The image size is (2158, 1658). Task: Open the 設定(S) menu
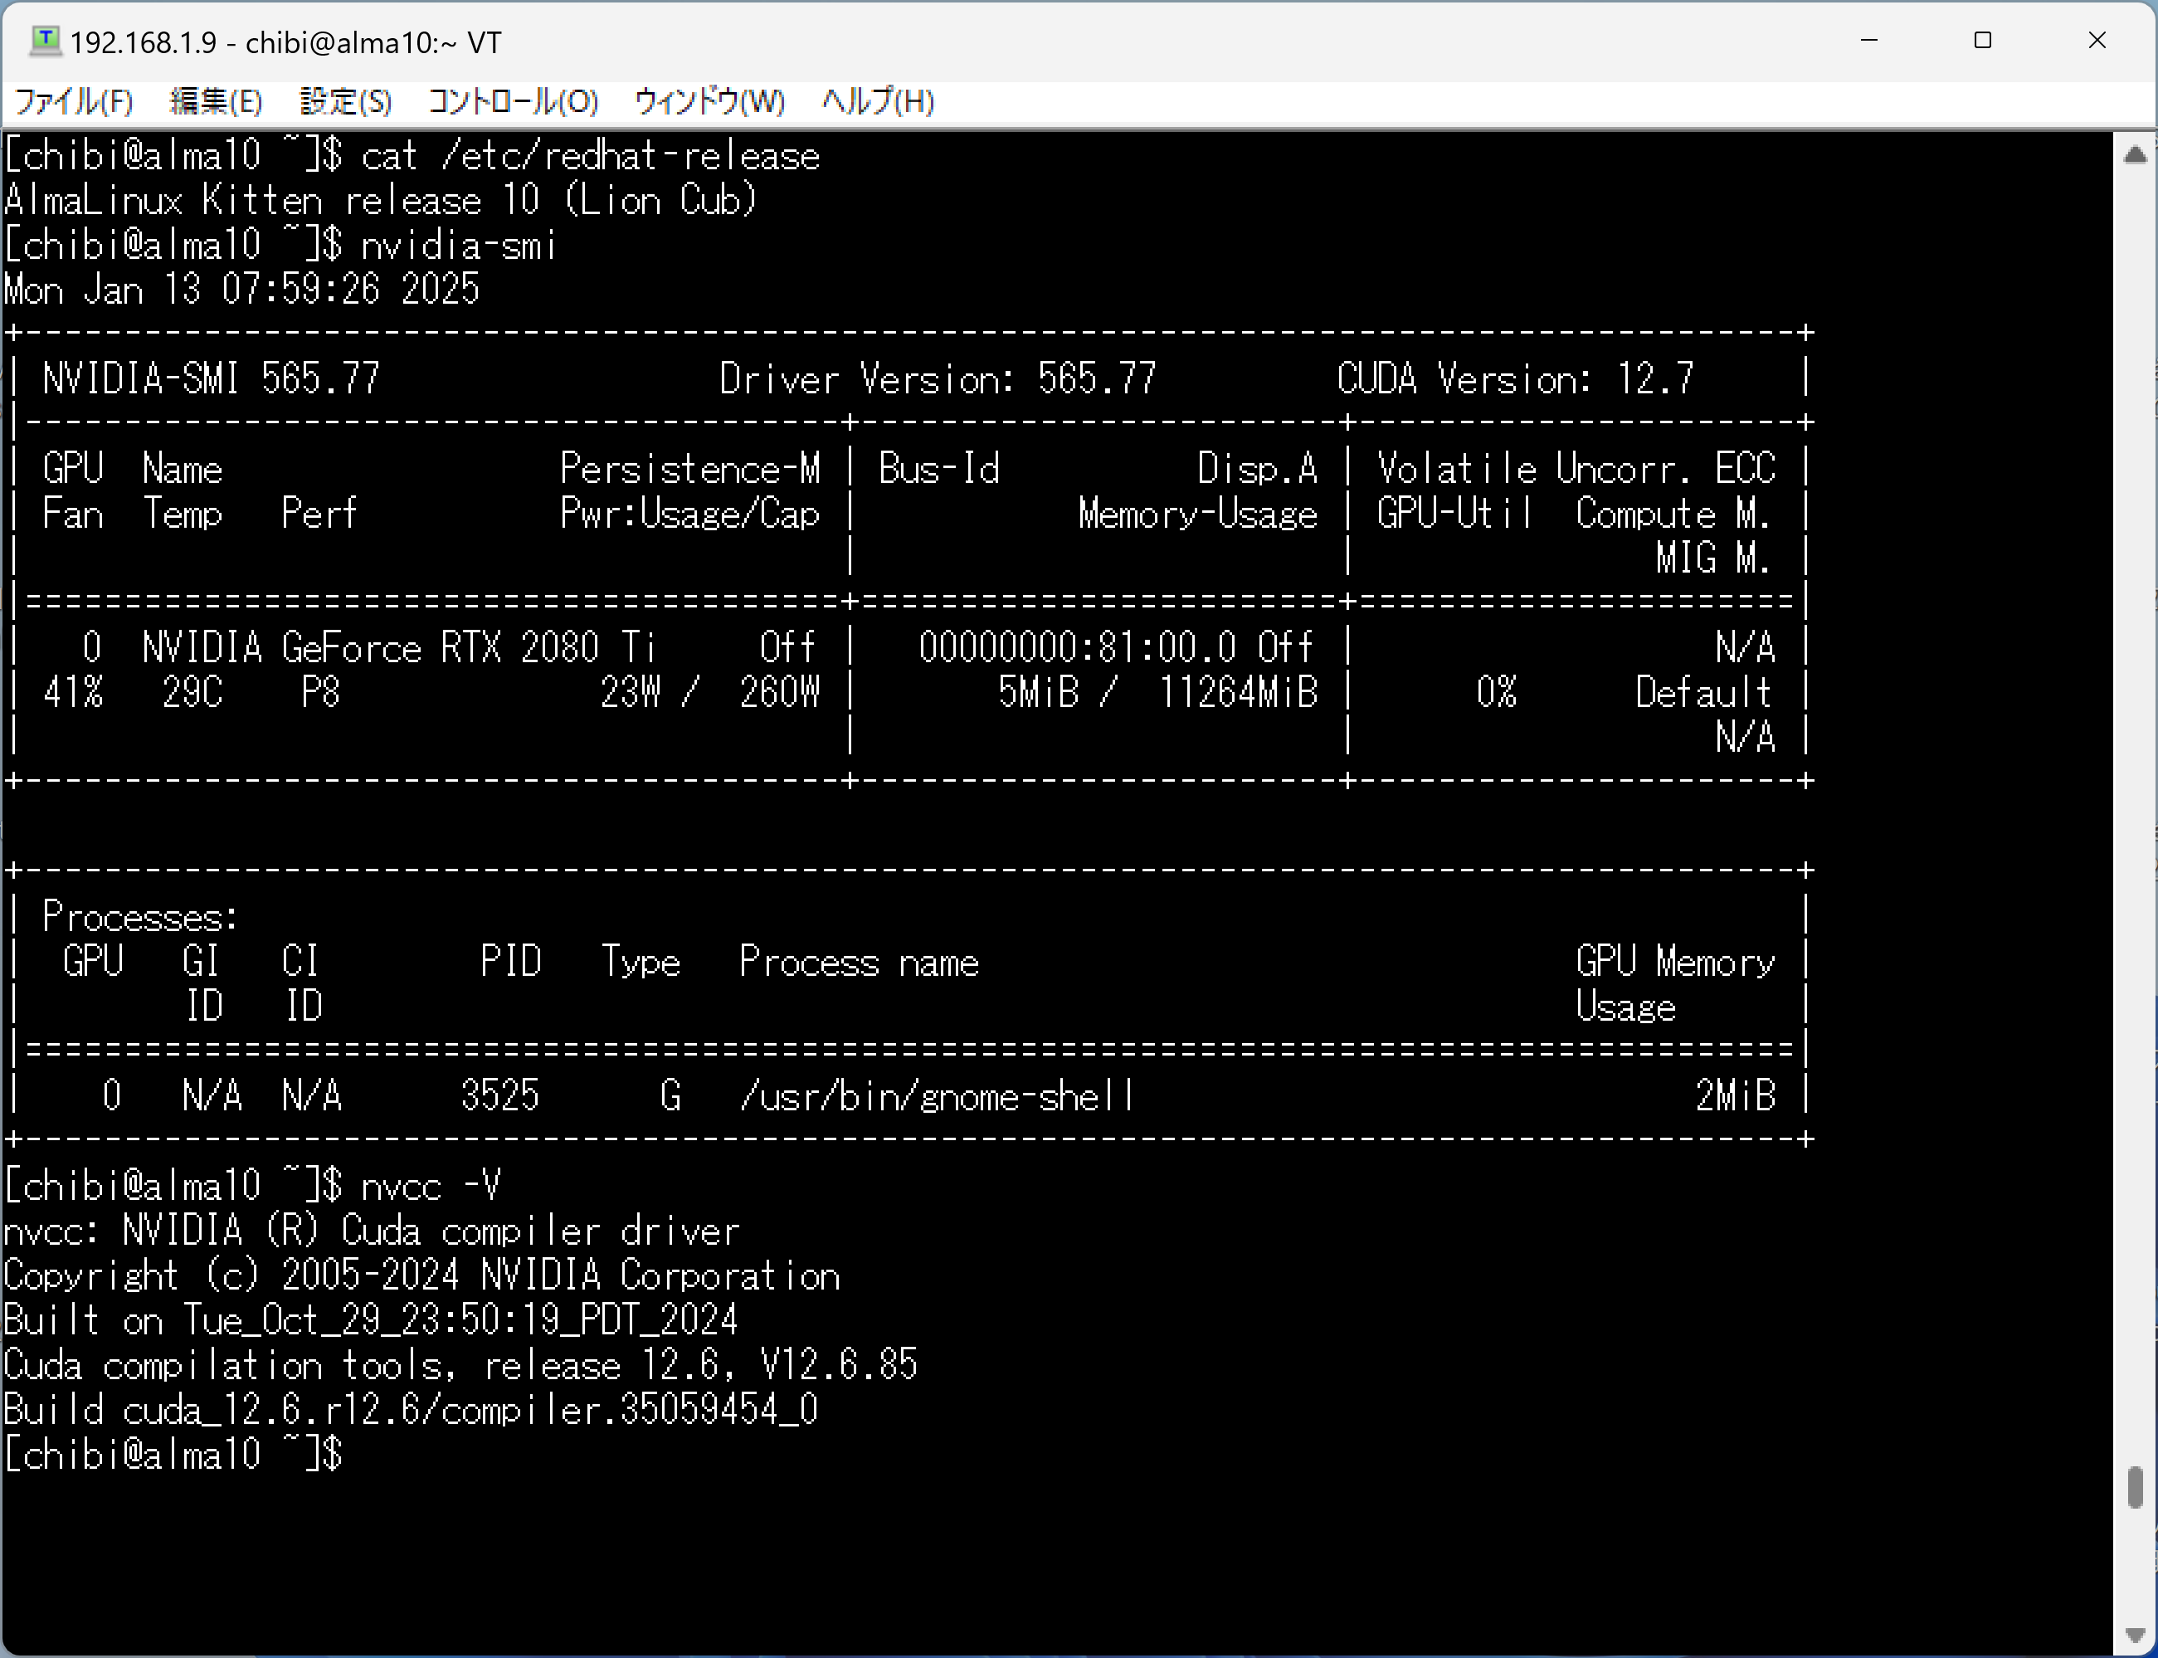(345, 101)
